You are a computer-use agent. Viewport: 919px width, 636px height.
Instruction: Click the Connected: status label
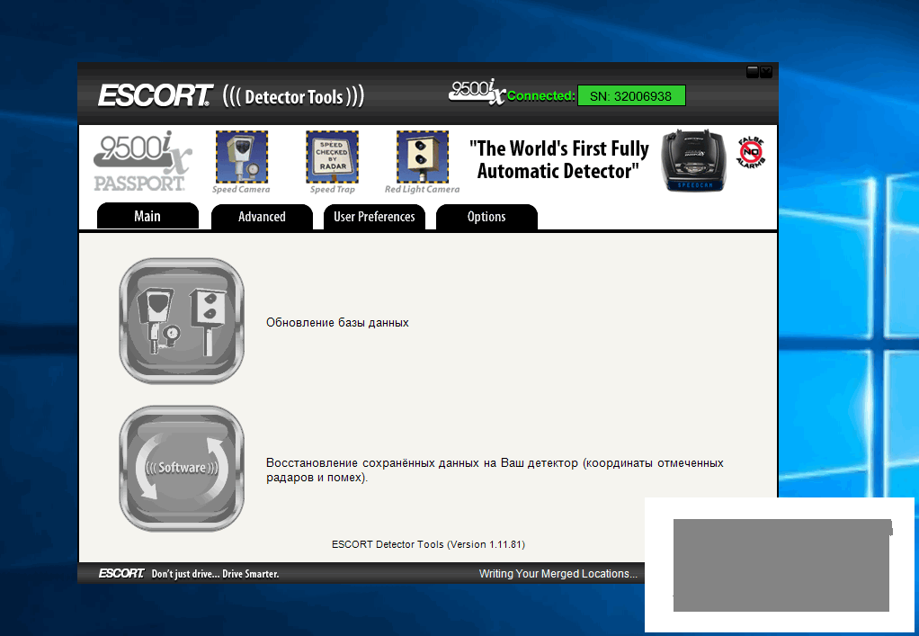[541, 95]
